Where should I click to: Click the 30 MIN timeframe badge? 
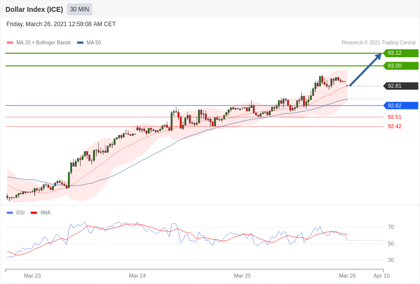[x=80, y=9]
